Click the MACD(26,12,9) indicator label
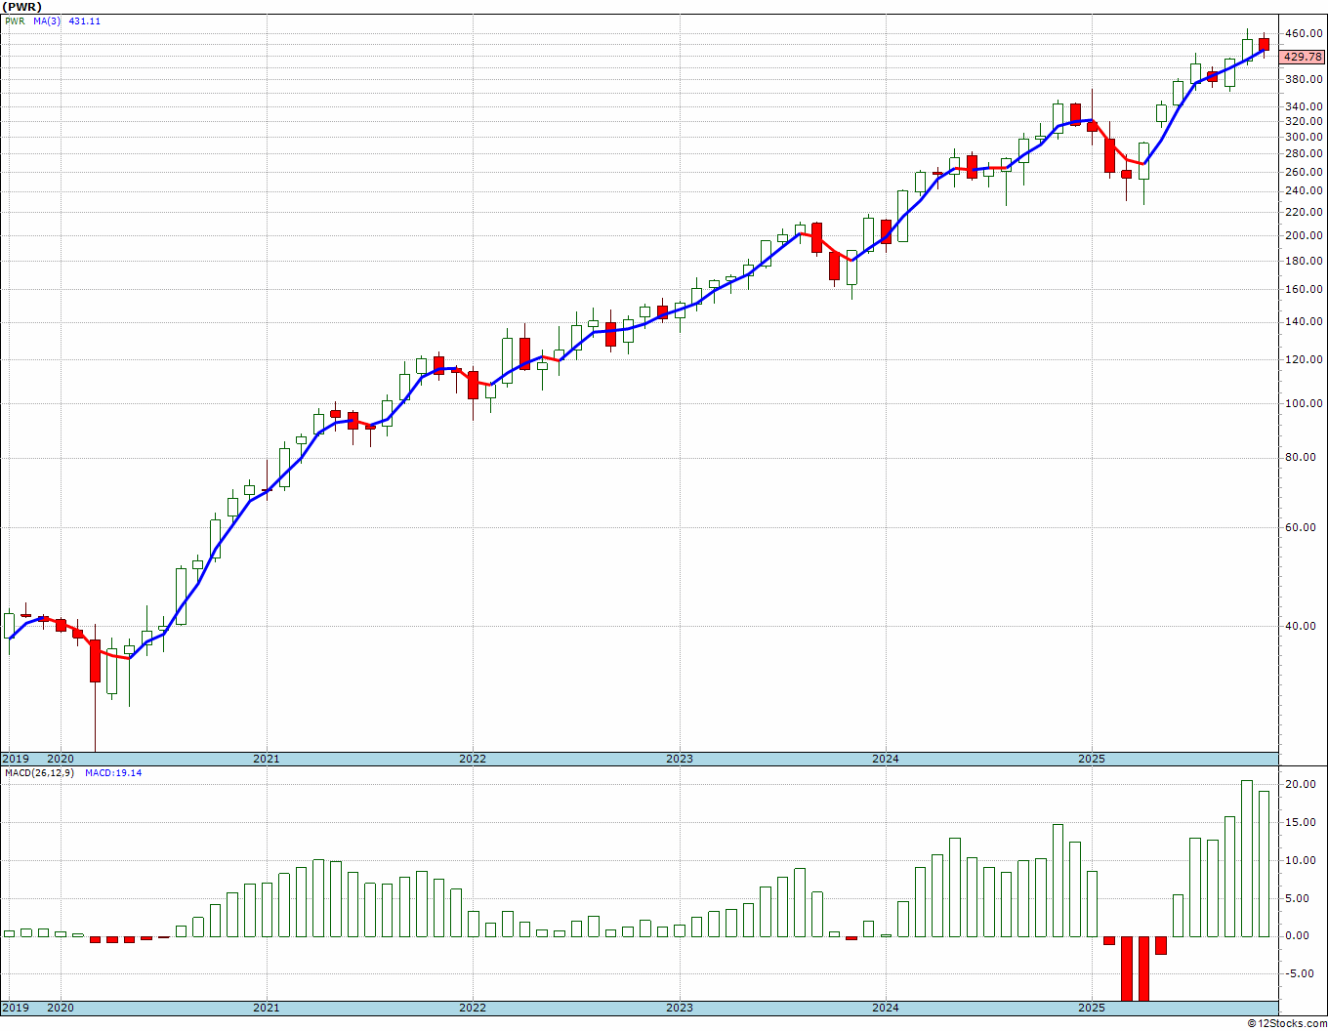 (x=40, y=773)
